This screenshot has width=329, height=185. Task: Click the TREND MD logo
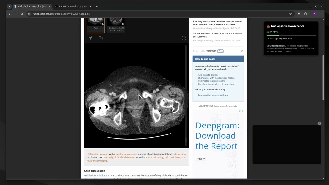215,51
